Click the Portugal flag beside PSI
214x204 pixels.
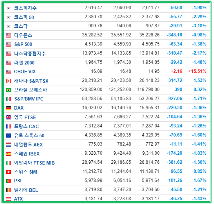click(8, 181)
